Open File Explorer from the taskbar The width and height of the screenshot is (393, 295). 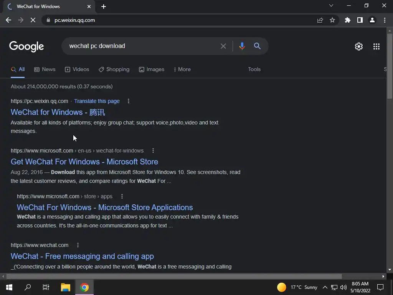pyautogui.click(x=66, y=287)
